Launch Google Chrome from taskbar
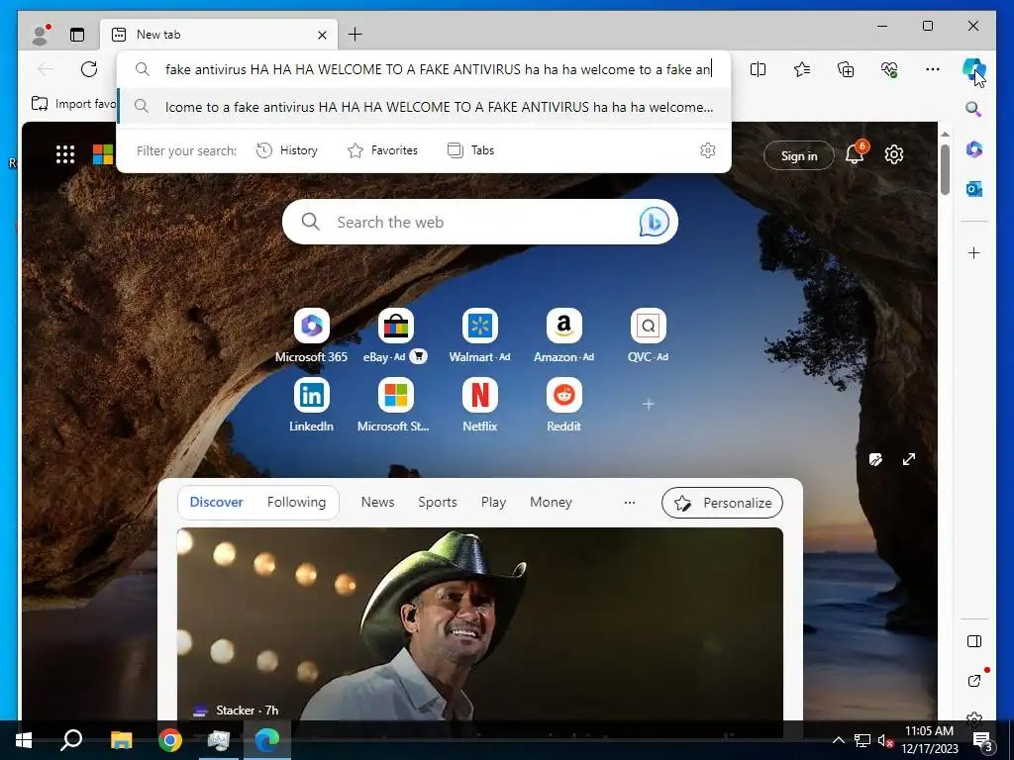1014x760 pixels. [x=170, y=740]
